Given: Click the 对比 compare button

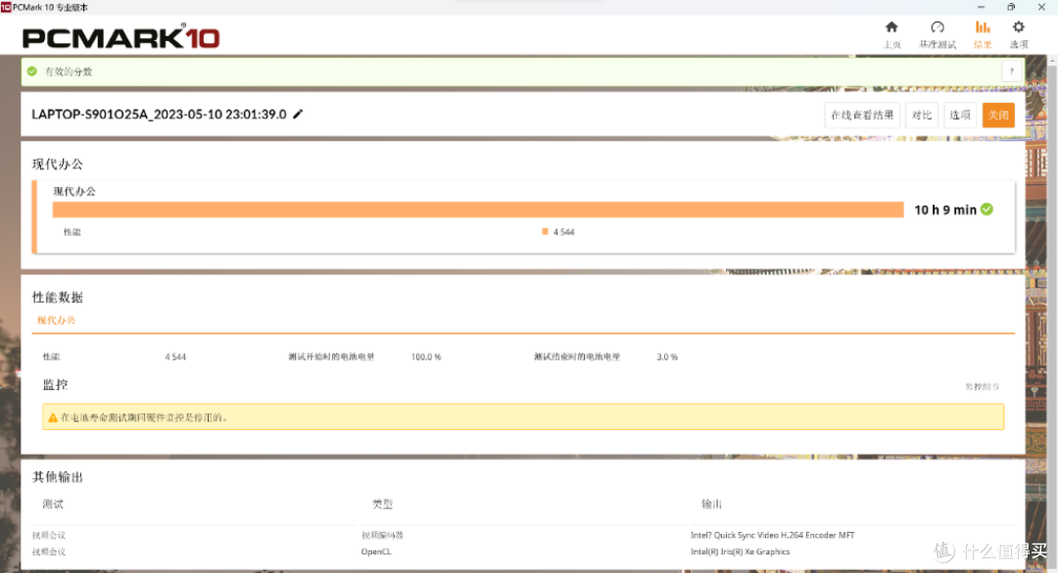Looking at the screenshot, I should pos(921,115).
